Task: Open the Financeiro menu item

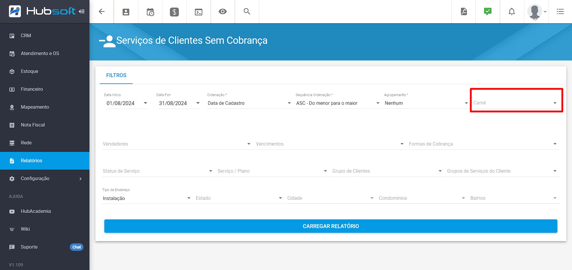Action: [45, 89]
